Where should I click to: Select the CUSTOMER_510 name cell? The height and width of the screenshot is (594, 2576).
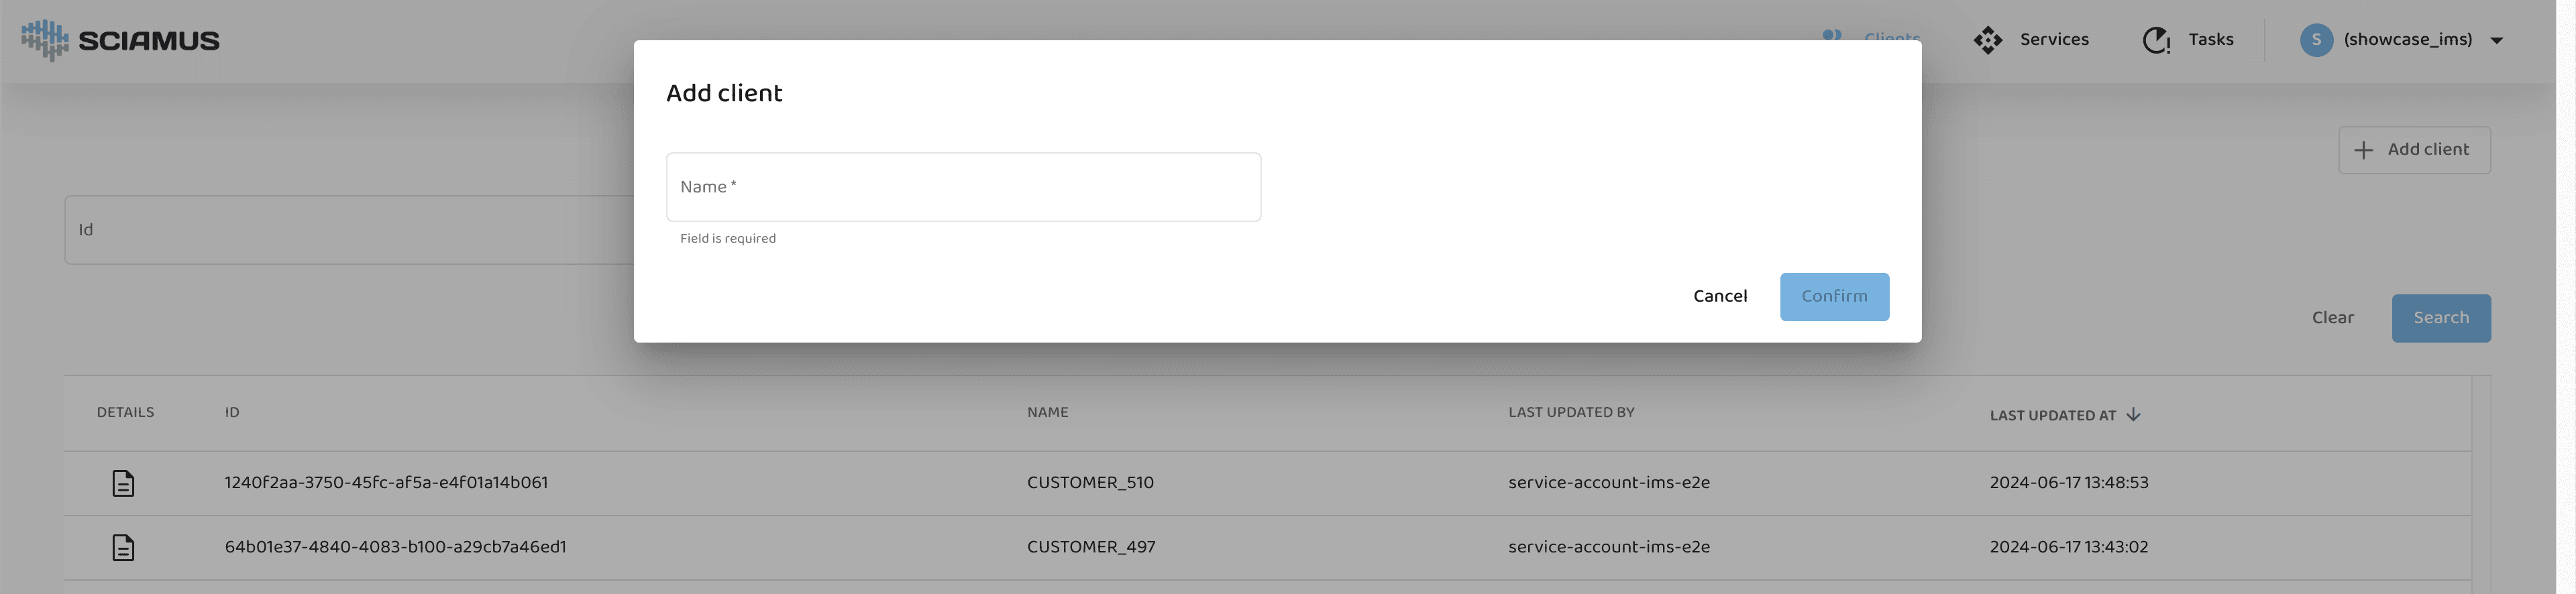tap(1090, 483)
